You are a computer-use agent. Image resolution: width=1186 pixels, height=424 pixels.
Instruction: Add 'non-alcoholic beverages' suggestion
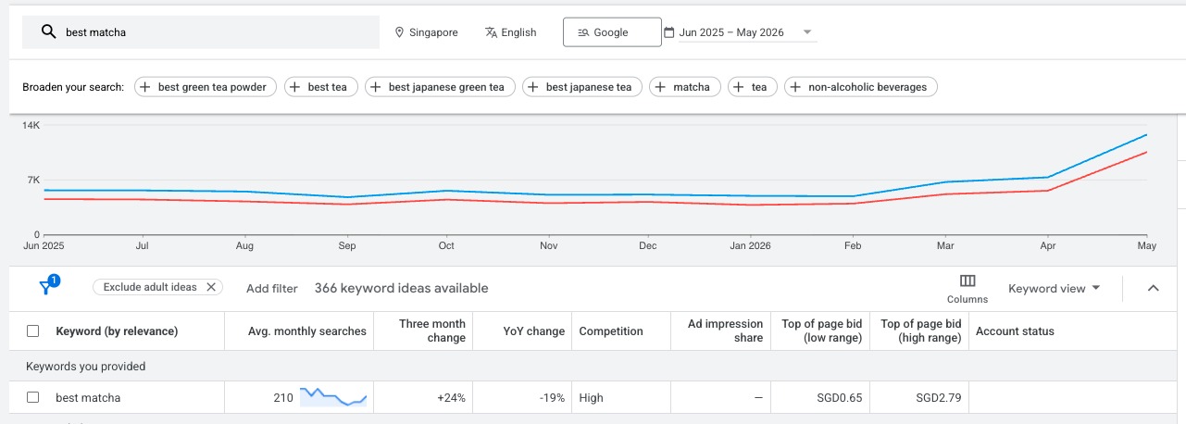point(861,87)
